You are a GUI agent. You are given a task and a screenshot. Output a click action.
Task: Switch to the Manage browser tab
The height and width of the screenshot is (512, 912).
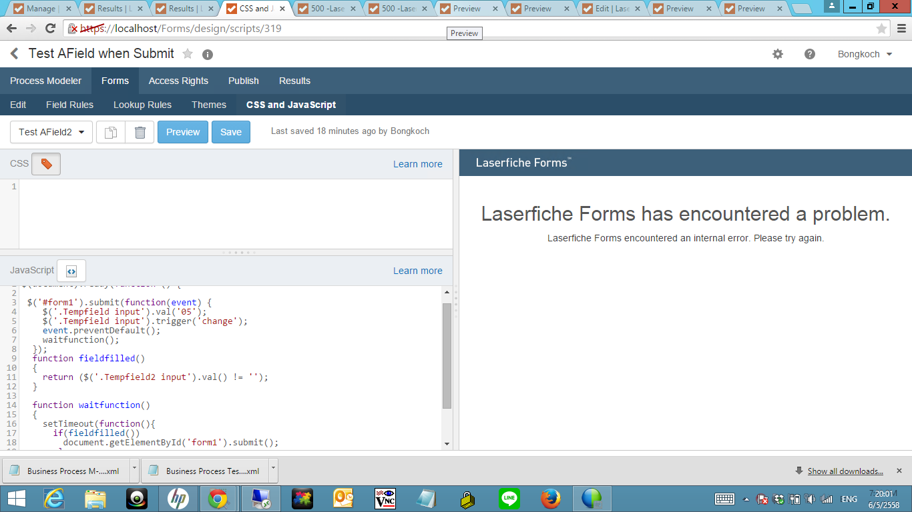click(40, 9)
